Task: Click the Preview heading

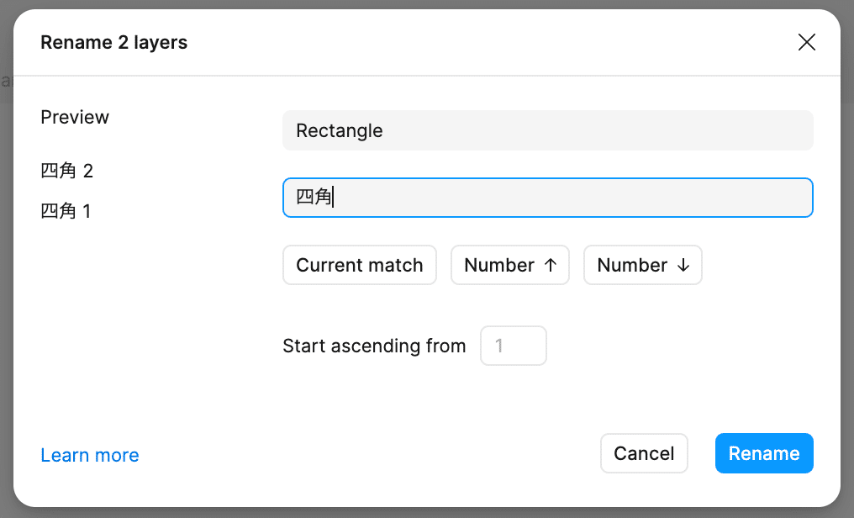Action: click(75, 117)
